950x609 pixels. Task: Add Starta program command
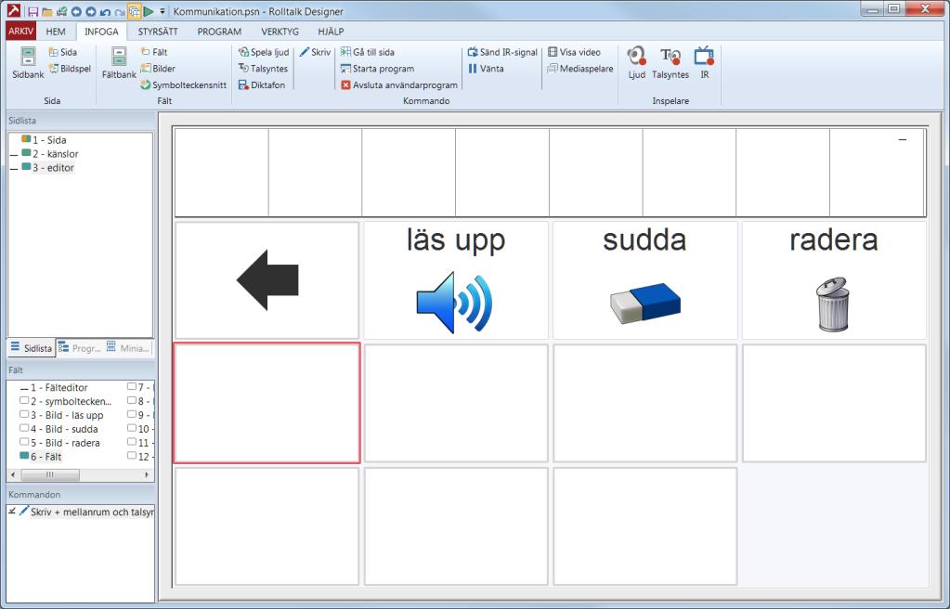click(377, 69)
